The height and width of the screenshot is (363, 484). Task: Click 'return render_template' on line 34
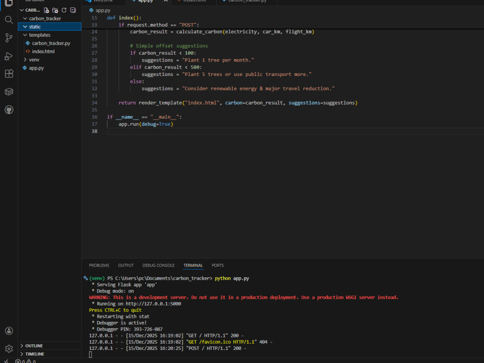click(151, 103)
